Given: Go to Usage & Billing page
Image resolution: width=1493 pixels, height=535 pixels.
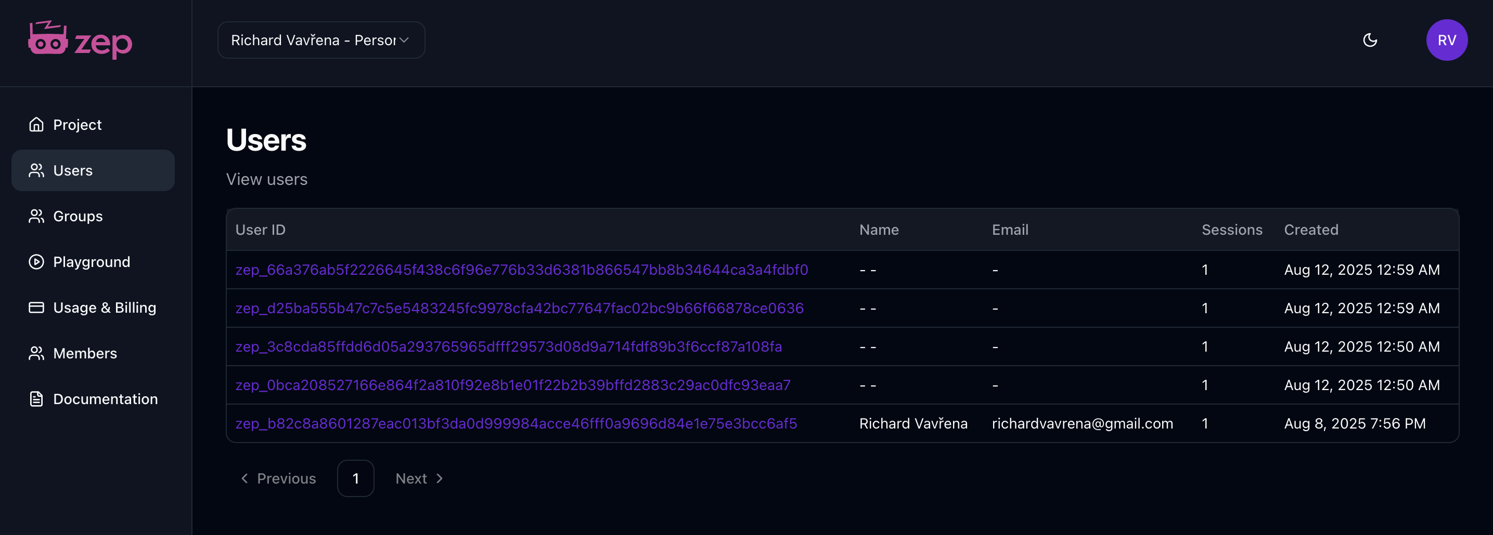Looking at the screenshot, I should point(105,307).
